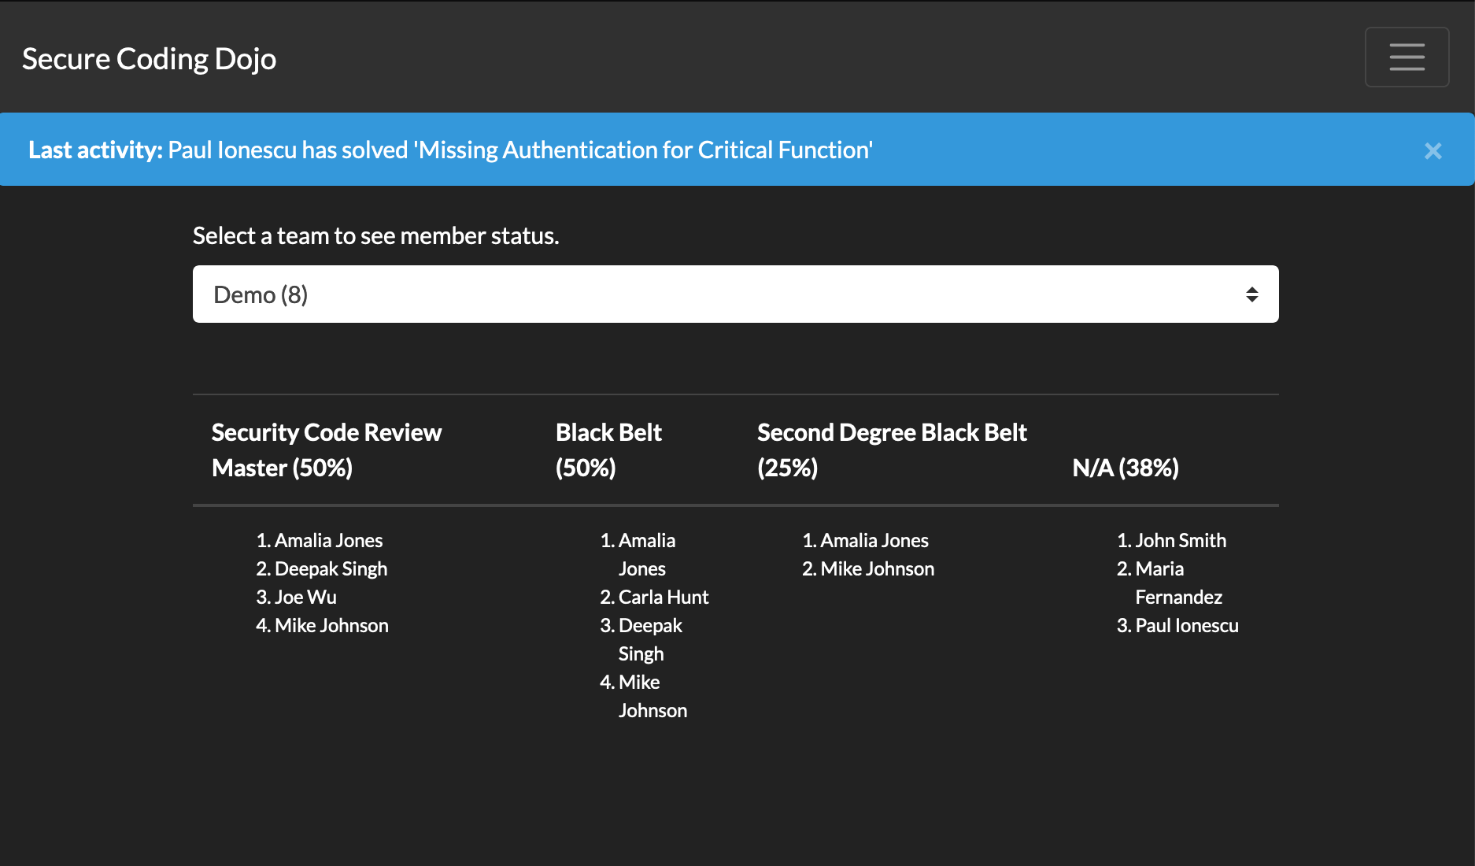Click the Black Belt (50%) column header
This screenshot has width=1475, height=866.
pos(608,450)
